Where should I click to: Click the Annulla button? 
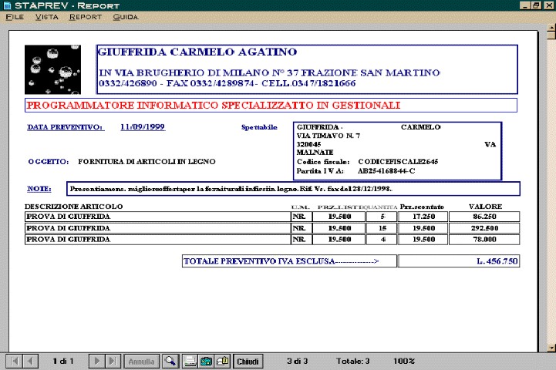pyautogui.click(x=142, y=361)
